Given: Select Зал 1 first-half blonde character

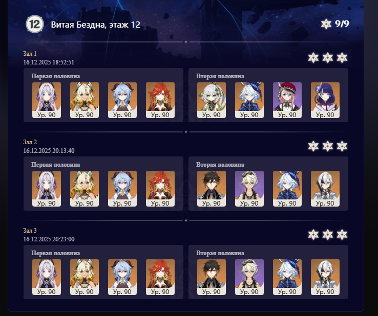Looking at the screenshot, I should pyautogui.click(x=85, y=100).
